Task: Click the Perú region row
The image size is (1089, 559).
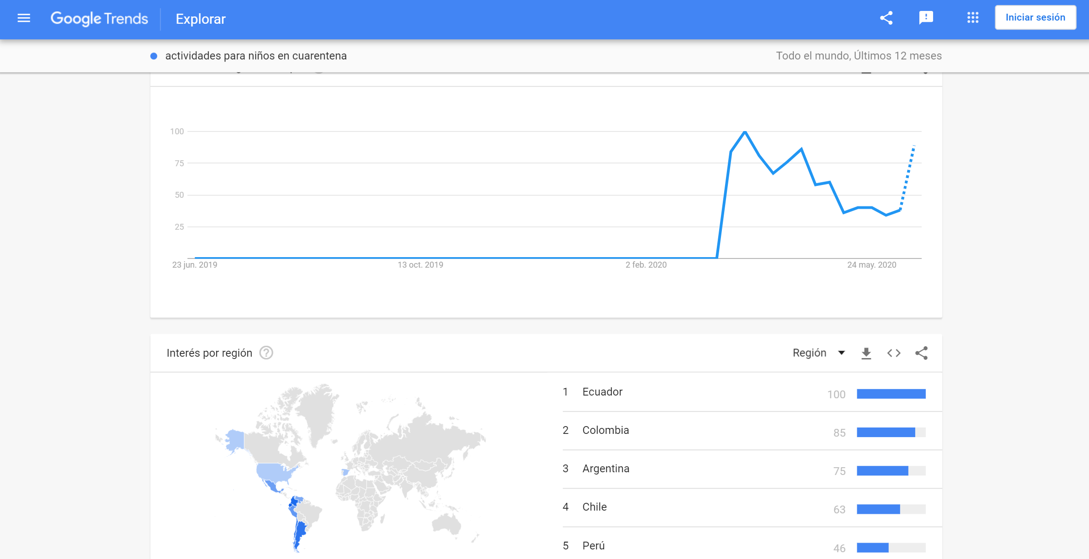Action: click(x=593, y=546)
